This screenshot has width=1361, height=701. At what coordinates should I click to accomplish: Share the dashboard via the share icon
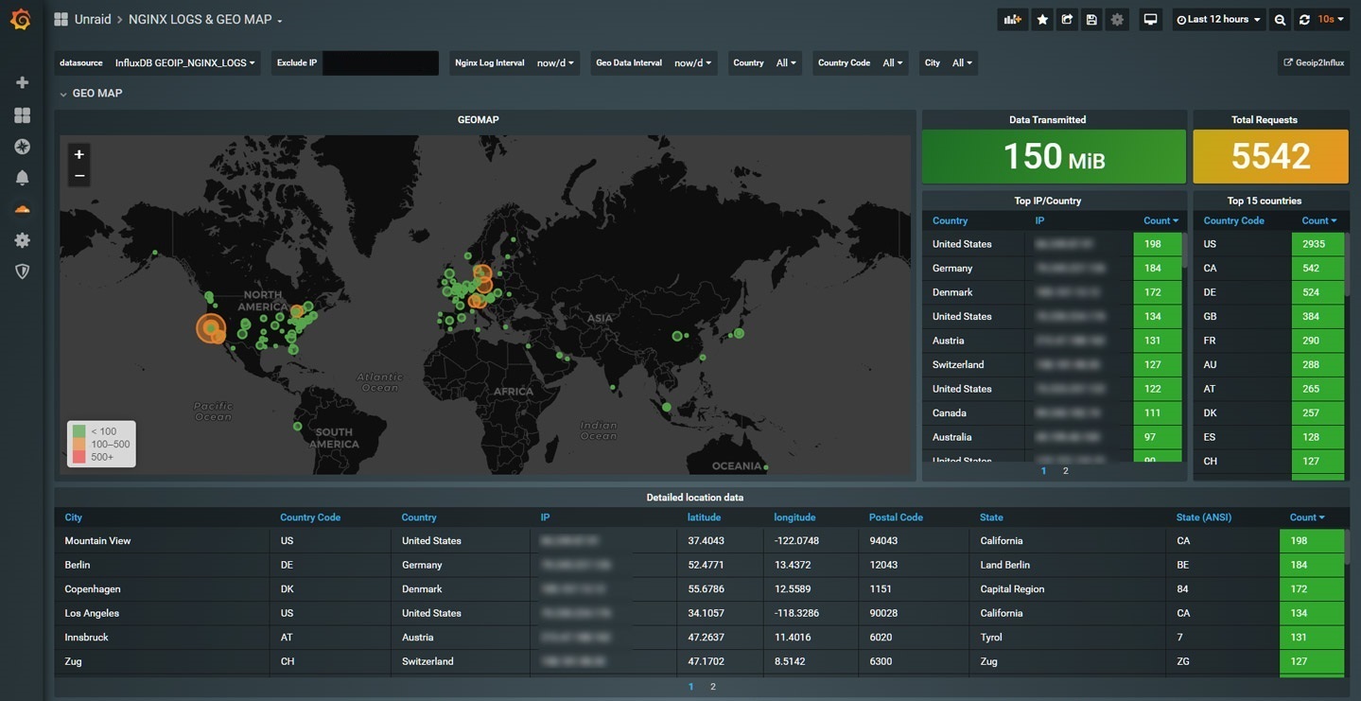point(1066,17)
